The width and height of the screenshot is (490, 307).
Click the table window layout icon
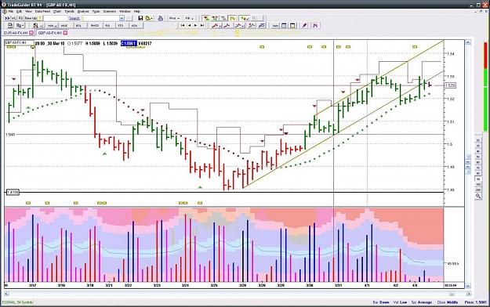pos(284,26)
